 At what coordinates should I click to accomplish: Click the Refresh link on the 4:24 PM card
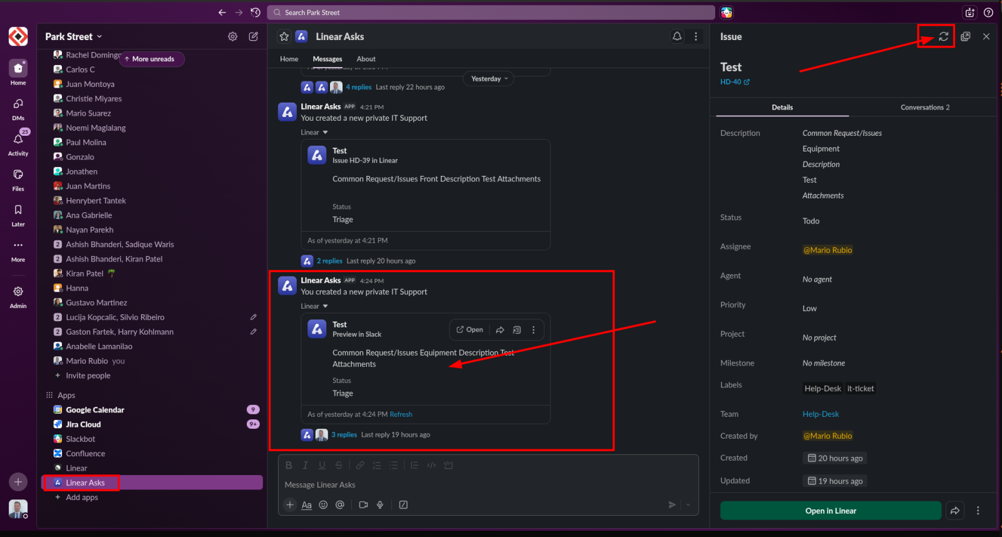[401, 414]
